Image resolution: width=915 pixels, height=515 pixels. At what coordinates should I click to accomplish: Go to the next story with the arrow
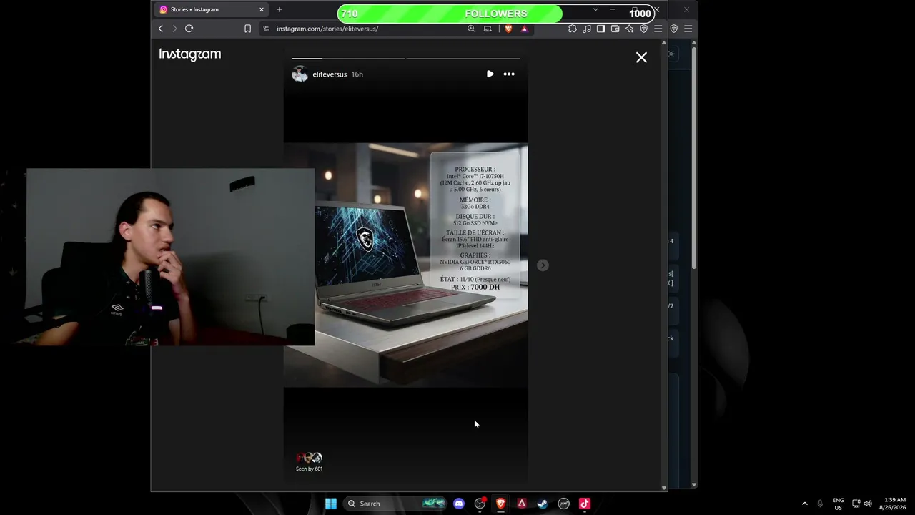coord(543,265)
